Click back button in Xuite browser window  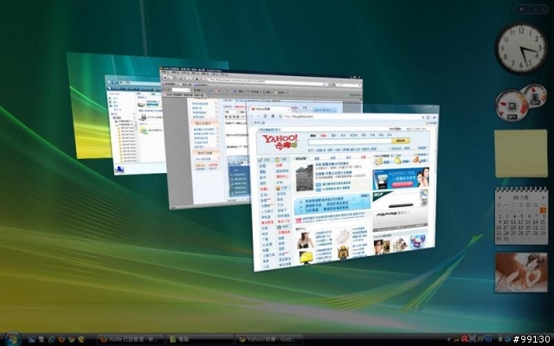(x=164, y=77)
